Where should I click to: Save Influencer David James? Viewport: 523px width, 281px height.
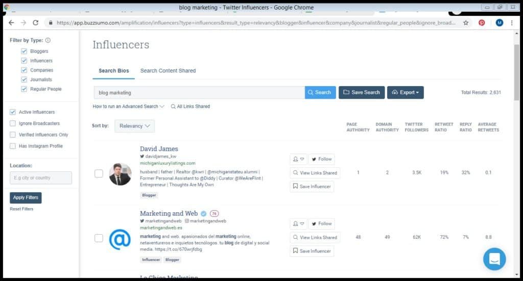tap(312, 187)
